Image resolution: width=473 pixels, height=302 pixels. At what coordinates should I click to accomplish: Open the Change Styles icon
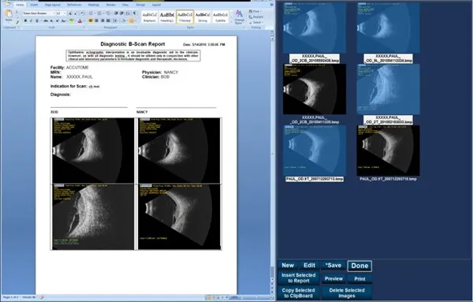(239, 17)
